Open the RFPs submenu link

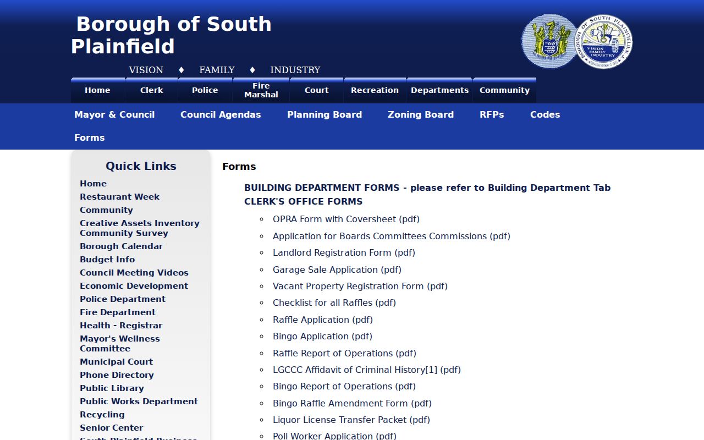point(492,114)
